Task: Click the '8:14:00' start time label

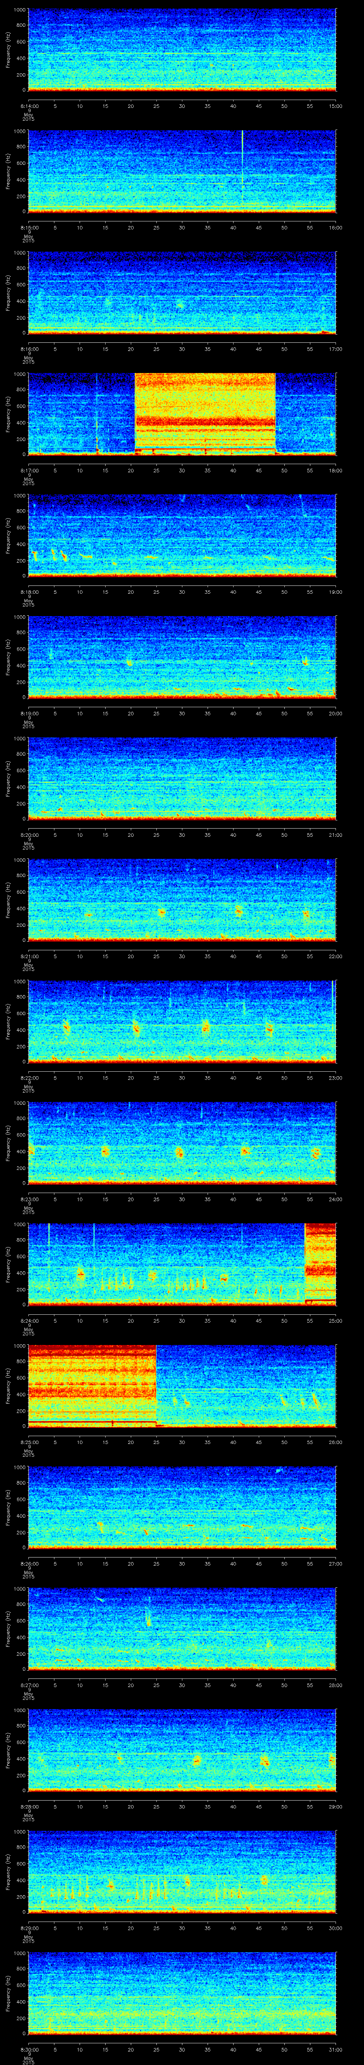Action: coord(29,105)
